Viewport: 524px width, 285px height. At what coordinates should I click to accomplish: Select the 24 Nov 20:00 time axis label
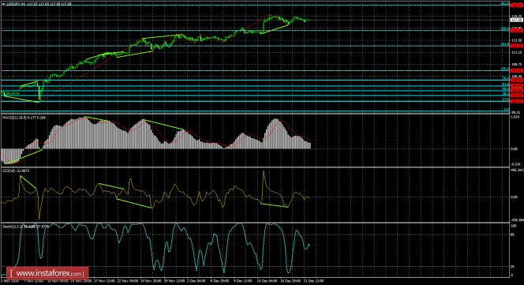pos(151,281)
